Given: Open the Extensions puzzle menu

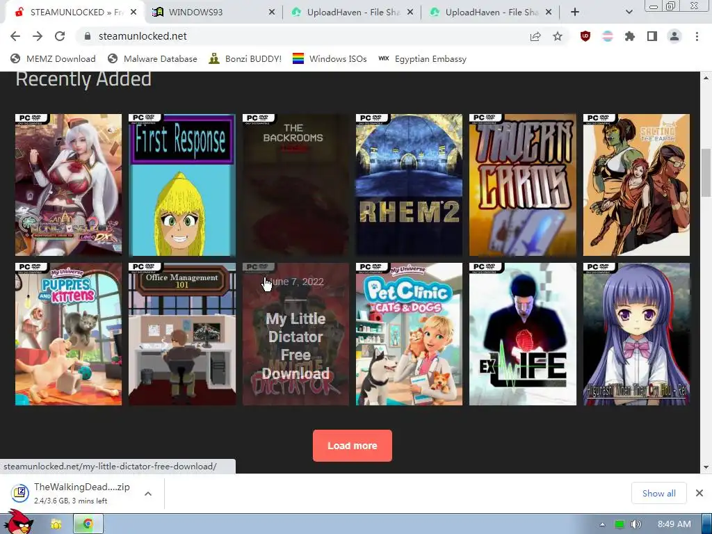Looking at the screenshot, I should coord(630,36).
